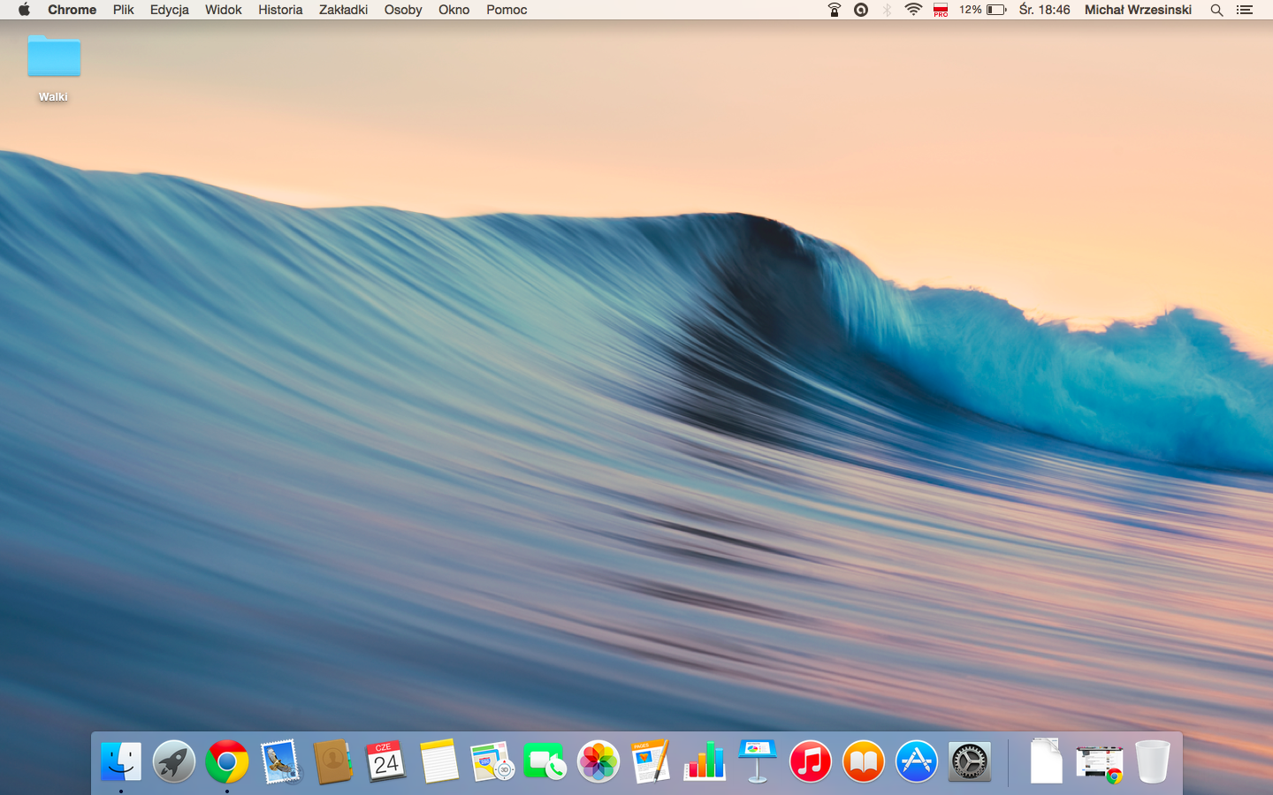Open iTunes red music note icon

tap(811, 761)
